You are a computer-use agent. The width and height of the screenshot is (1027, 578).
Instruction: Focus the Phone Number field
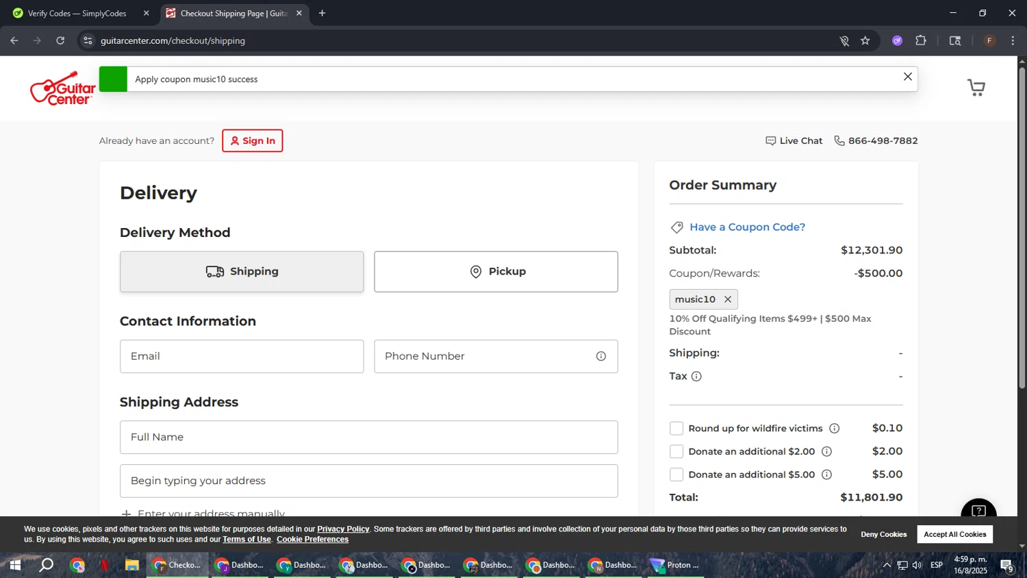tap(496, 357)
